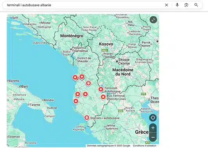Edit search field text 'terminali i autobusave albanie'
The height and width of the screenshot is (148, 208).
[x=29, y=5]
